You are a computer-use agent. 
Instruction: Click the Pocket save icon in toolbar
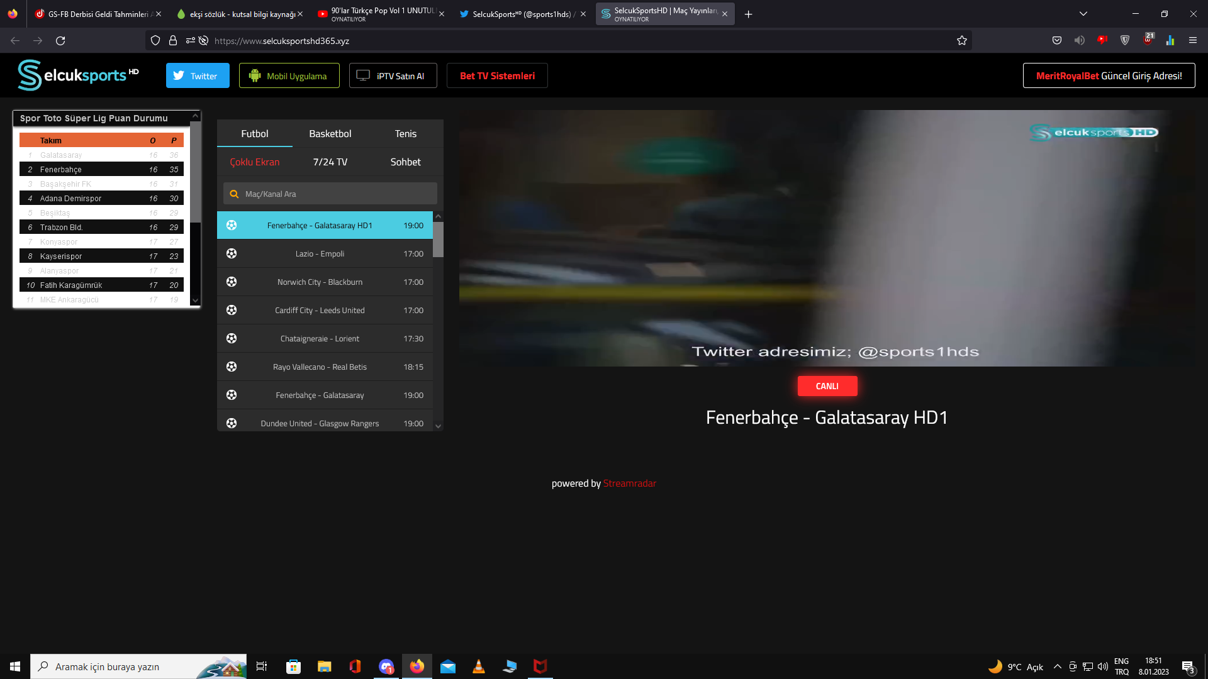(x=1057, y=41)
